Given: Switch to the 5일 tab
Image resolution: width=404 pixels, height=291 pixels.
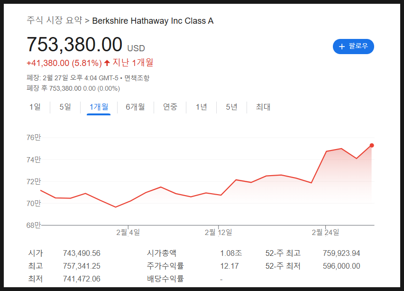Looking at the screenshot, I should point(65,107).
